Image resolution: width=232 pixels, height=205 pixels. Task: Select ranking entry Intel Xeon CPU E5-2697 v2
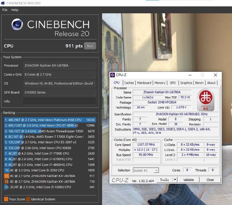click(50, 142)
